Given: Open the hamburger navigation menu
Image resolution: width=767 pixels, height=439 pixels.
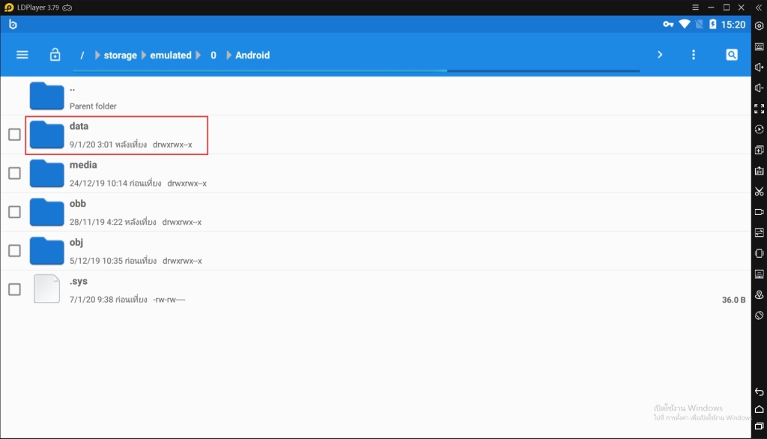Looking at the screenshot, I should tap(22, 55).
